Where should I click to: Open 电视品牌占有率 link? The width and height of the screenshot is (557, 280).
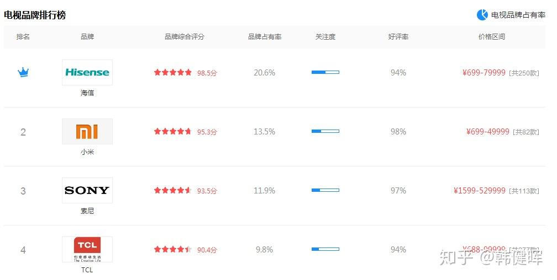point(518,15)
